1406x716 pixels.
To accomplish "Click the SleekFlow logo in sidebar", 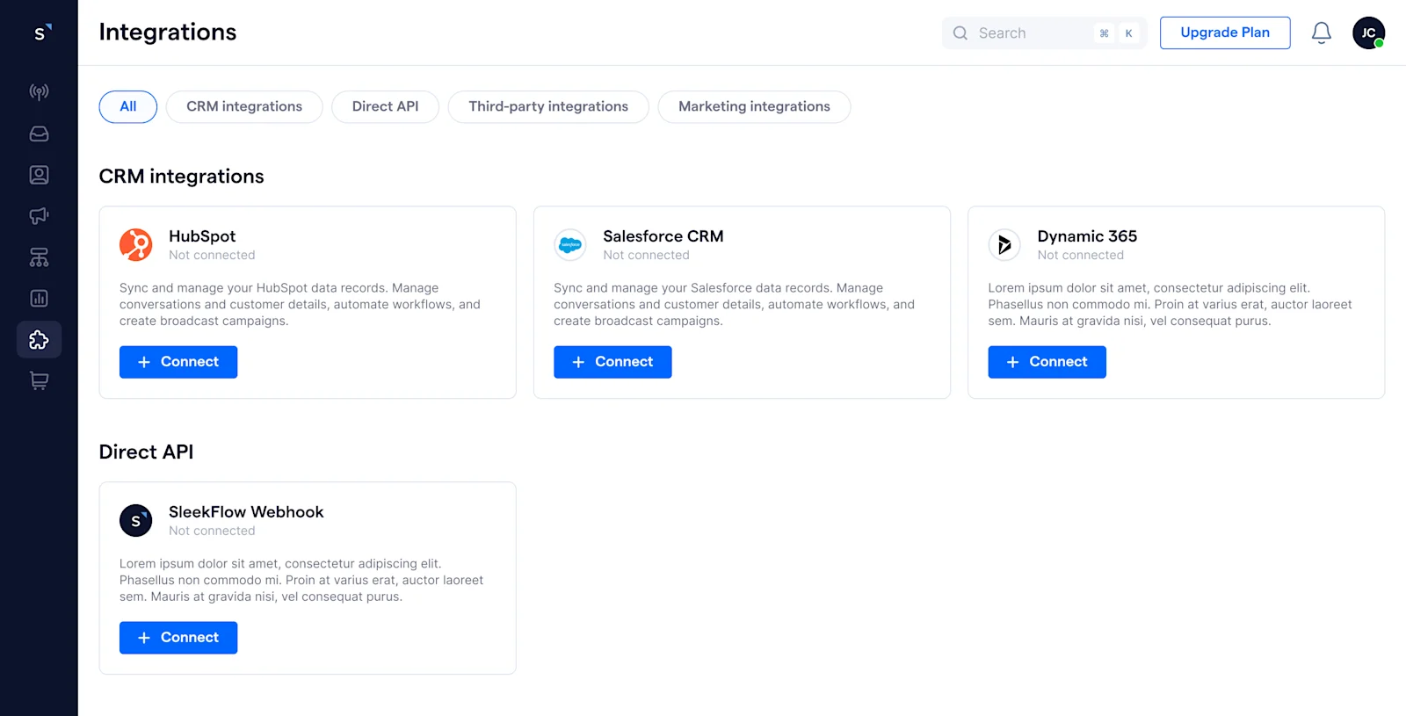I will (40, 33).
